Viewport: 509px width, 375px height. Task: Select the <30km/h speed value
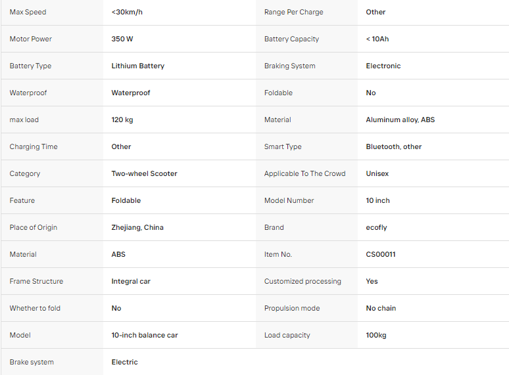point(127,12)
